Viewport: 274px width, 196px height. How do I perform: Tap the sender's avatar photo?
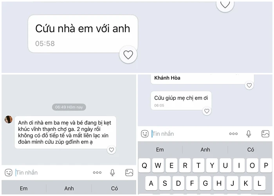click(8, 119)
